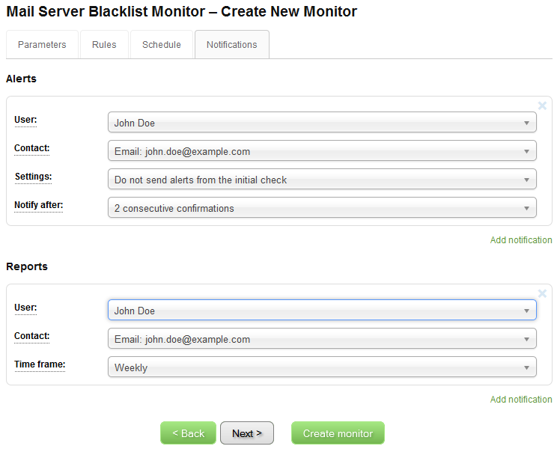Open the Notify after confirmations dropdown
Screen dimensions: 560x458
click(x=322, y=208)
